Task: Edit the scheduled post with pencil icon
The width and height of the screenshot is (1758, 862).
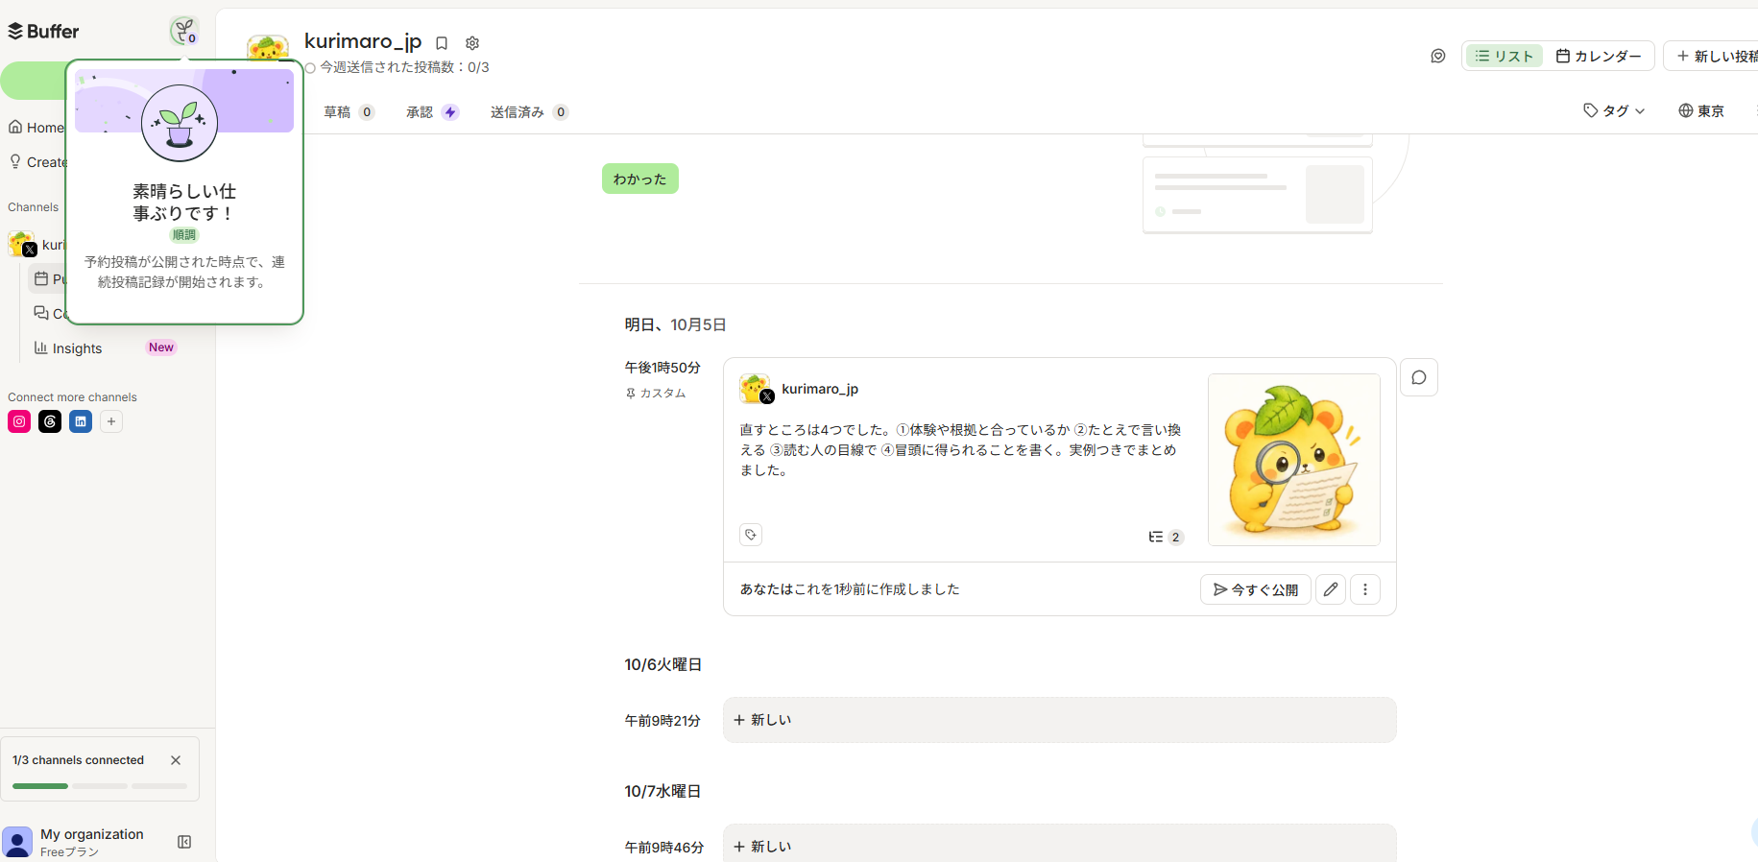Action: point(1330,589)
